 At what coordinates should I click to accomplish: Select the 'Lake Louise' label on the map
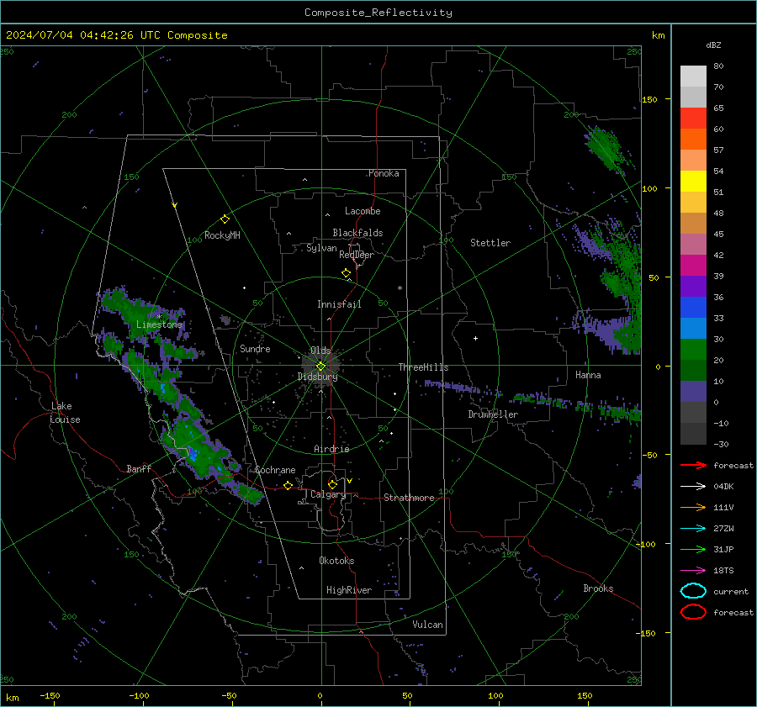pos(65,413)
